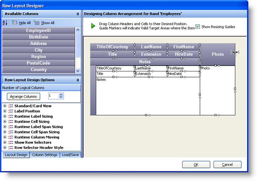Decrease the number of logical columns

[x=61, y=97]
